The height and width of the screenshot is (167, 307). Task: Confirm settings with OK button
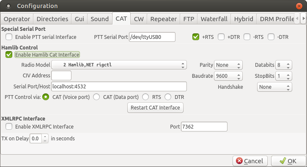point(288,161)
